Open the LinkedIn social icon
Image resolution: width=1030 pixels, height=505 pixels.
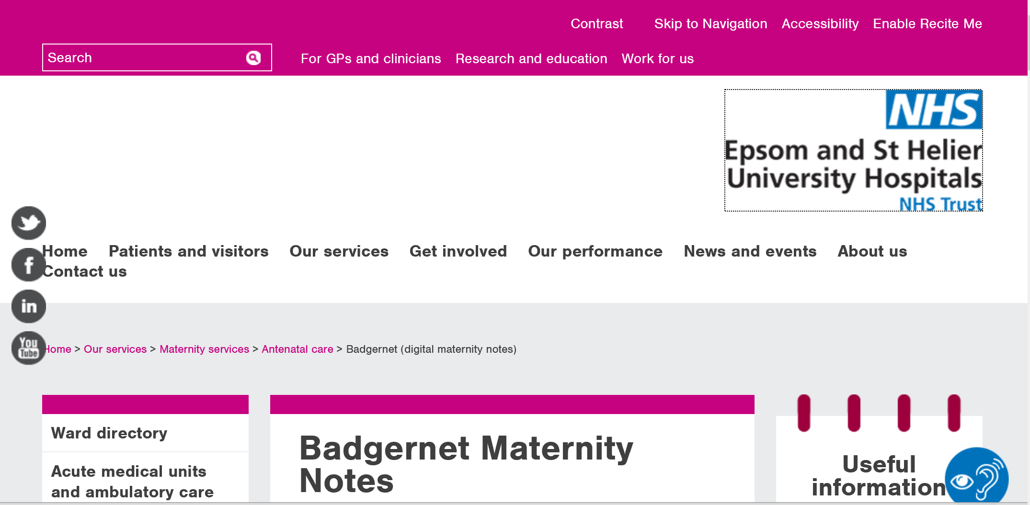[x=29, y=306]
